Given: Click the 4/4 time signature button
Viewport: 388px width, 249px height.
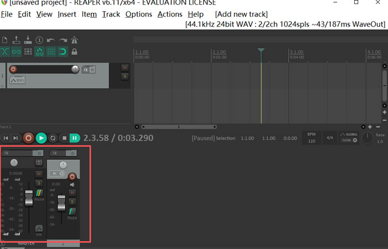Looking at the screenshot, I should (329, 137).
